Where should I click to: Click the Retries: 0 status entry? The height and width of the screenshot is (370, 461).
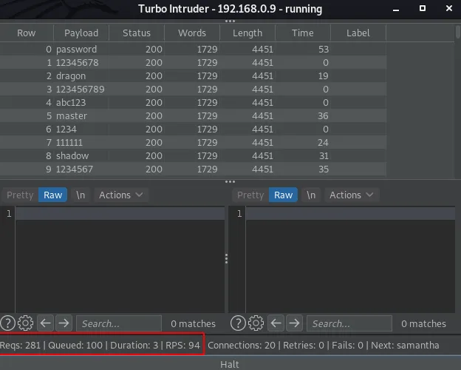pos(304,346)
